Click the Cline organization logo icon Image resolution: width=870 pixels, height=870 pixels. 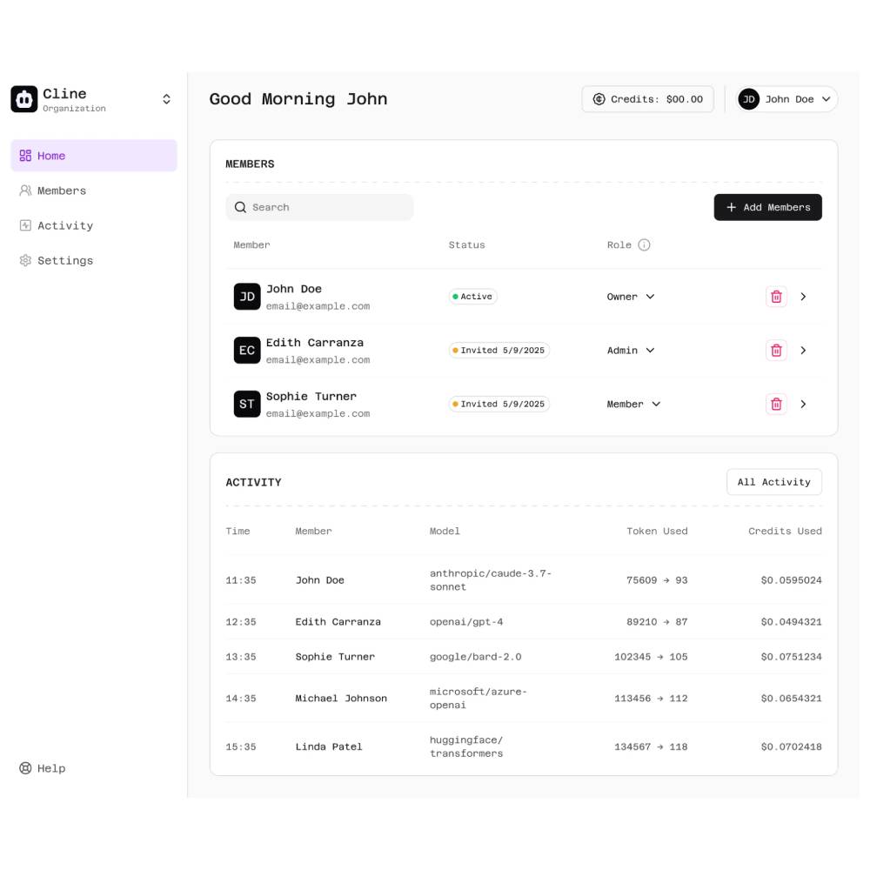click(23, 99)
